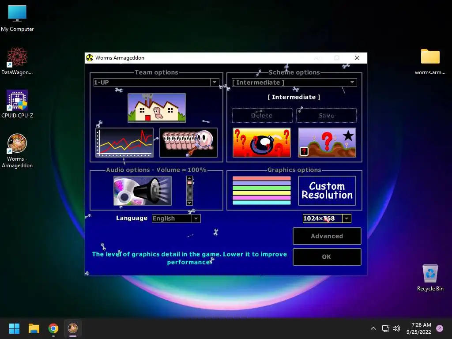The width and height of the screenshot is (452, 339).
Task: Click the colored stripes graphics detail icon
Action: (262, 191)
